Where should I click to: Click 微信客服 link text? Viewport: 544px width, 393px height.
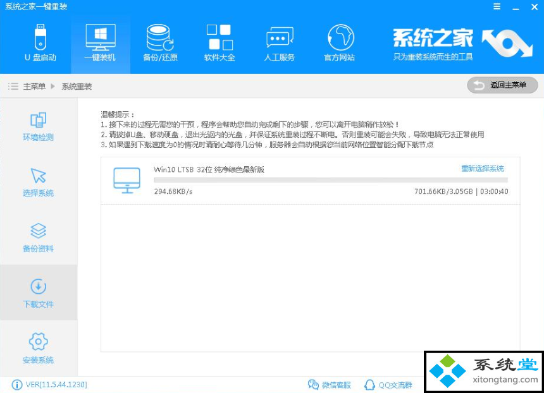(x=336, y=385)
